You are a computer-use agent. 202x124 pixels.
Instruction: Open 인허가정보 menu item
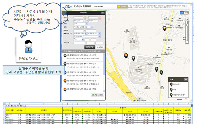point(98,7)
